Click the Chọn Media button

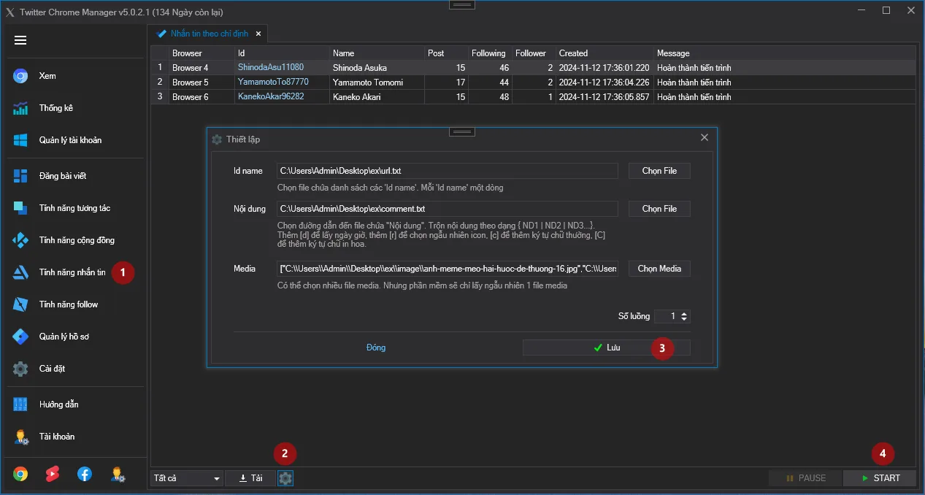659,269
